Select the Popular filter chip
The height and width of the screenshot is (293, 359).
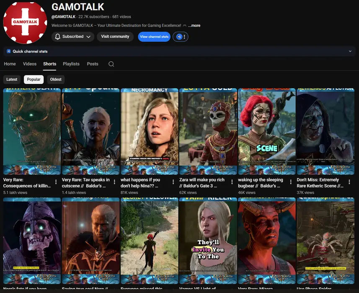[34, 80]
